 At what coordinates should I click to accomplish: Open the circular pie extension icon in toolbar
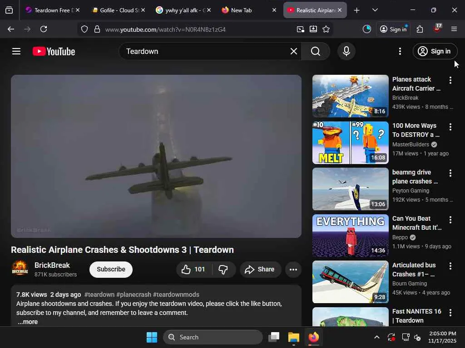(x=367, y=29)
